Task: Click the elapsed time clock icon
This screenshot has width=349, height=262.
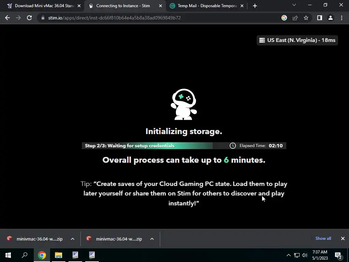Action: [x=232, y=146]
